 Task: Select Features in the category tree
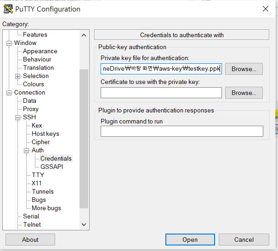(35, 34)
